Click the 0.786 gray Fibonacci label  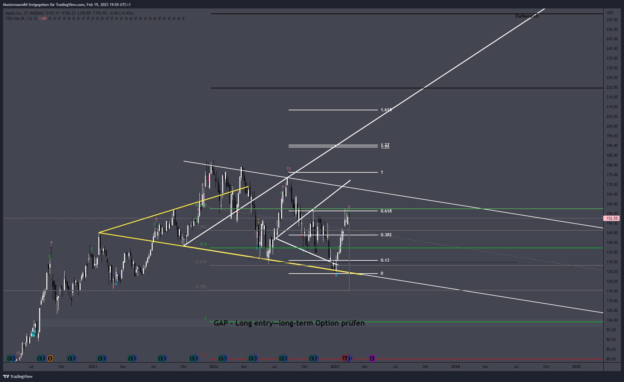(201, 286)
